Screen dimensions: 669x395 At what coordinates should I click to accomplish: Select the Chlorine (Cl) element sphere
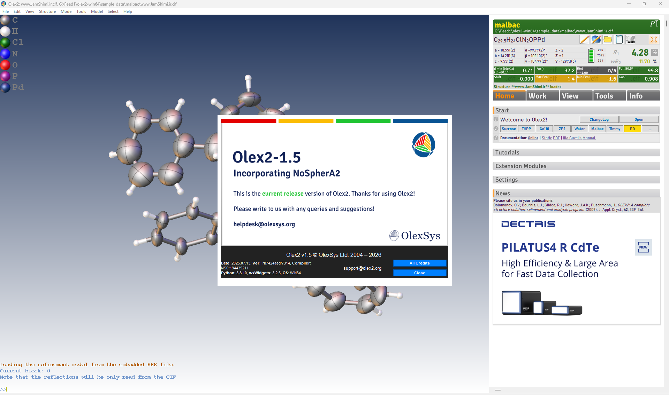click(x=5, y=42)
